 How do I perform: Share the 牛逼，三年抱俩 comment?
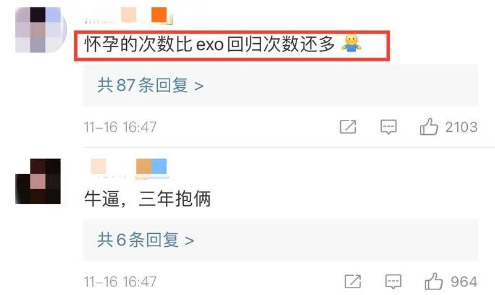[x=353, y=281]
